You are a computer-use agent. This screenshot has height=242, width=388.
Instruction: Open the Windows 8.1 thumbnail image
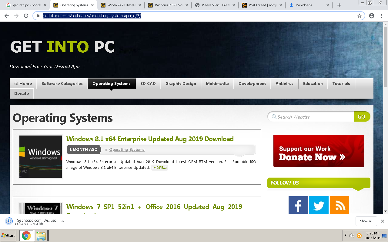[41, 157]
